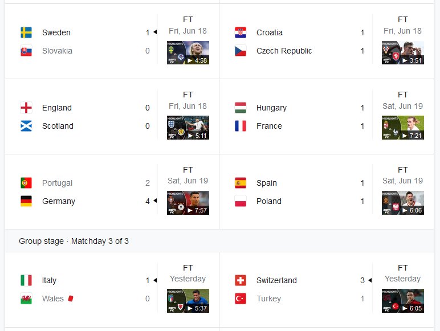Click the Turkey flag icon
This screenshot has width=440, height=331.
tap(241, 299)
